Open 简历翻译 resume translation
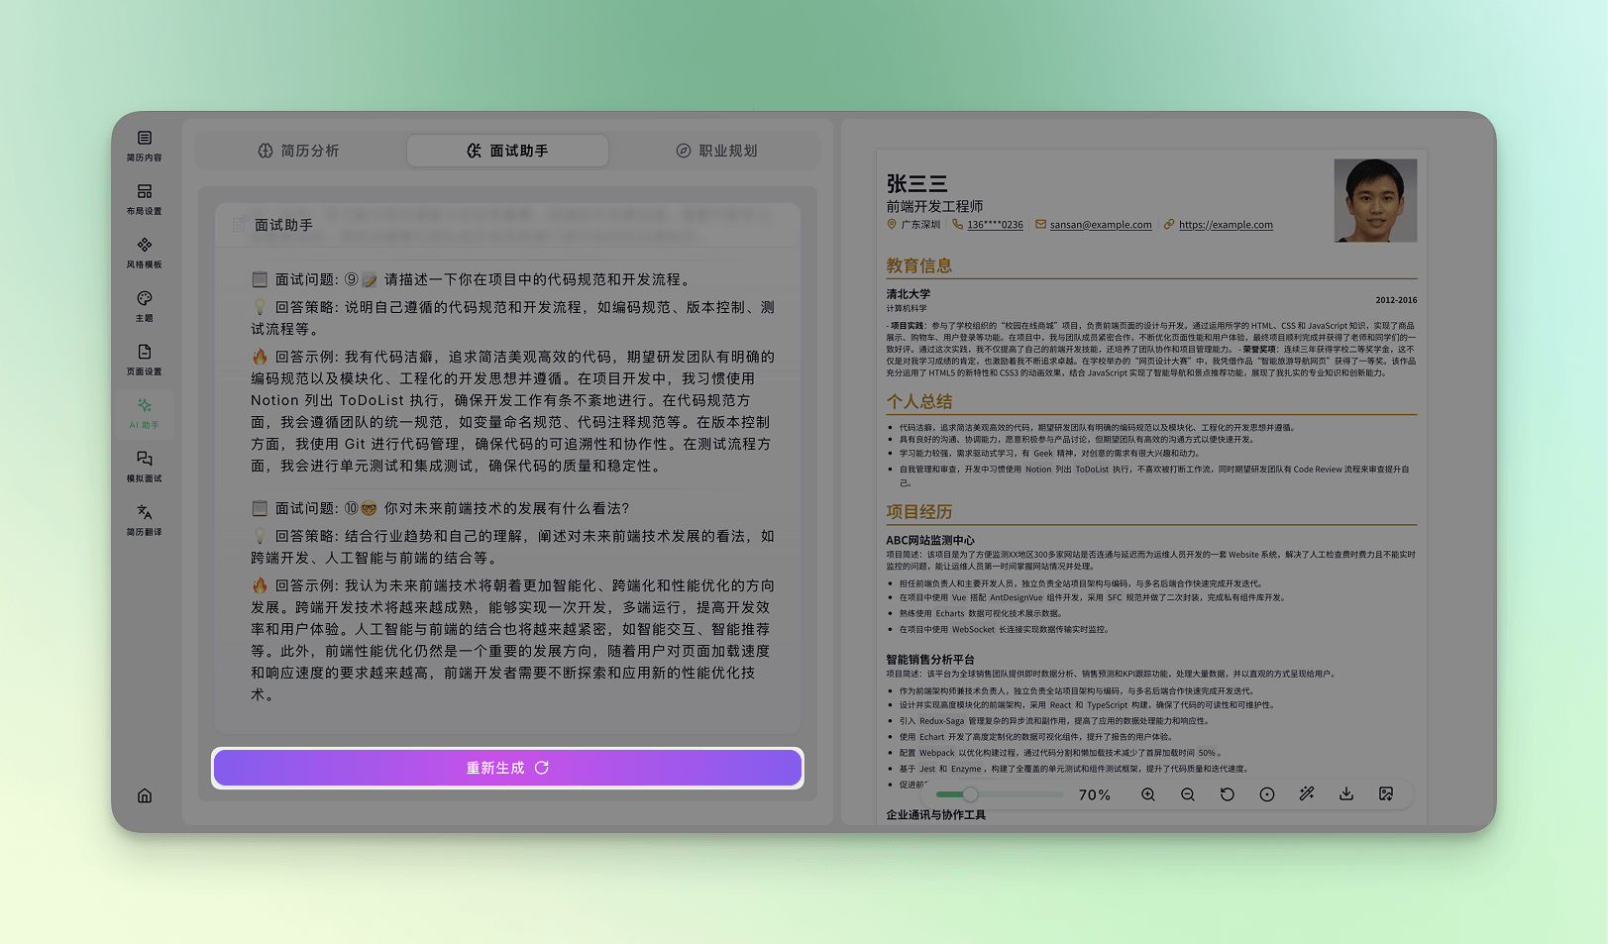This screenshot has height=944, width=1608. tap(145, 520)
